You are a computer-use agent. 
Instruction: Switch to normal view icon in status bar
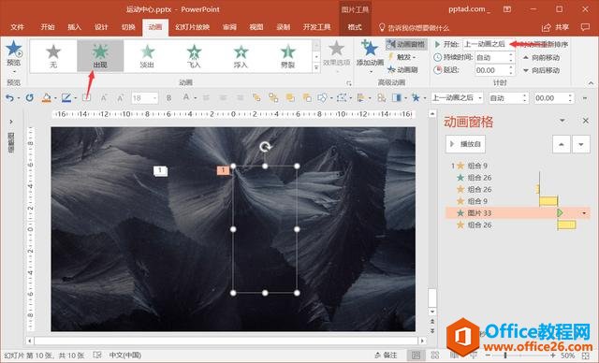(416, 356)
